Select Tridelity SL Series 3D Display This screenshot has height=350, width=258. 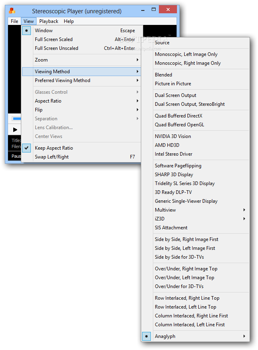[195, 183]
